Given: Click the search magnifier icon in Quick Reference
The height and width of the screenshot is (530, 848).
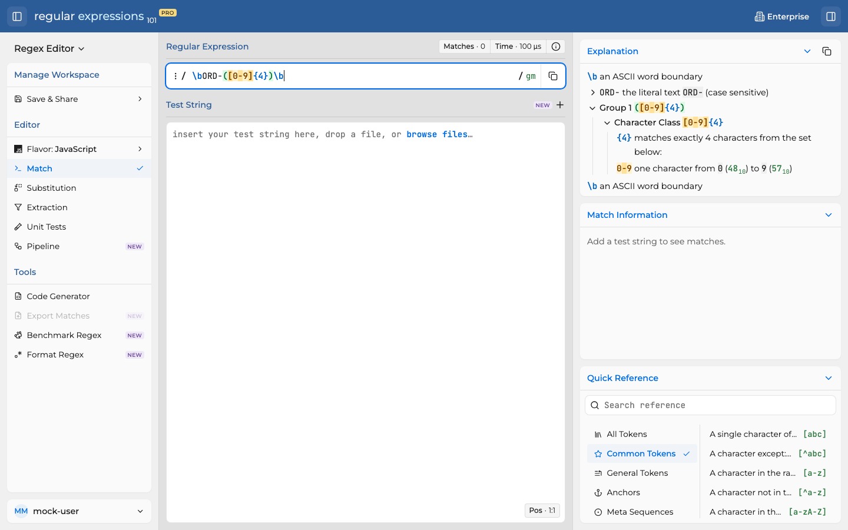Looking at the screenshot, I should (595, 405).
